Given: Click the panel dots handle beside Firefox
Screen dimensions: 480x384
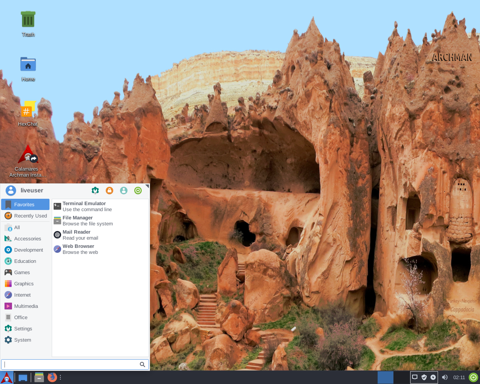Looking at the screenshot, I should coord(60,377).
